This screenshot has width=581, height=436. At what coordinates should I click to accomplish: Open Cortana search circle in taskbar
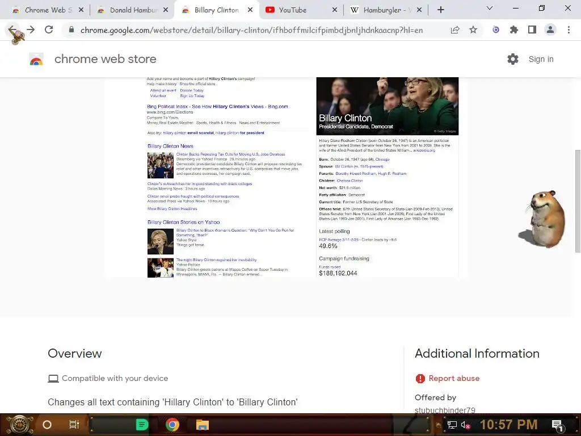tap(47, 425)
